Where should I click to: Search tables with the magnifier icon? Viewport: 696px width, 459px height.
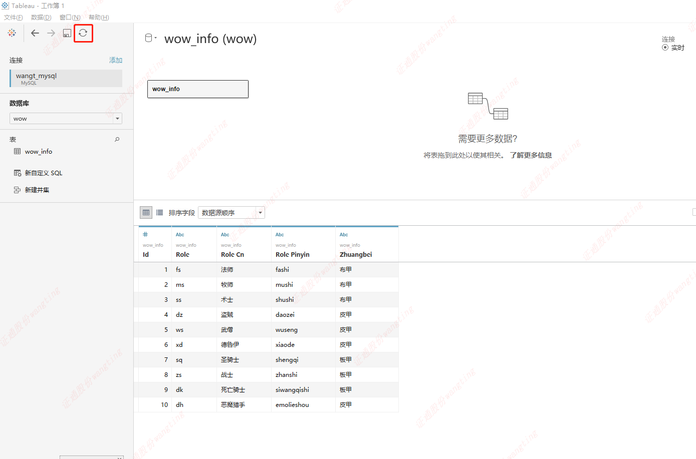click(117, 139)
